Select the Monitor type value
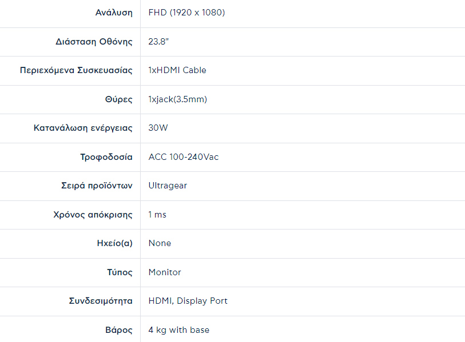 click(165, 272)
